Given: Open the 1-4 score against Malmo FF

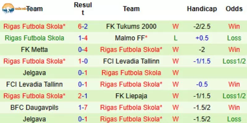Looking at the screenshot, I should click(83, 38).
